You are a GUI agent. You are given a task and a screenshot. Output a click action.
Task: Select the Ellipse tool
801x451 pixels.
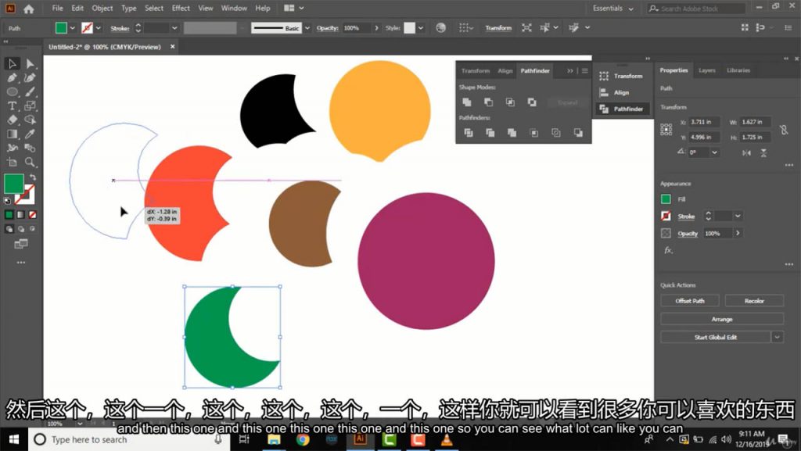[13, 91]
